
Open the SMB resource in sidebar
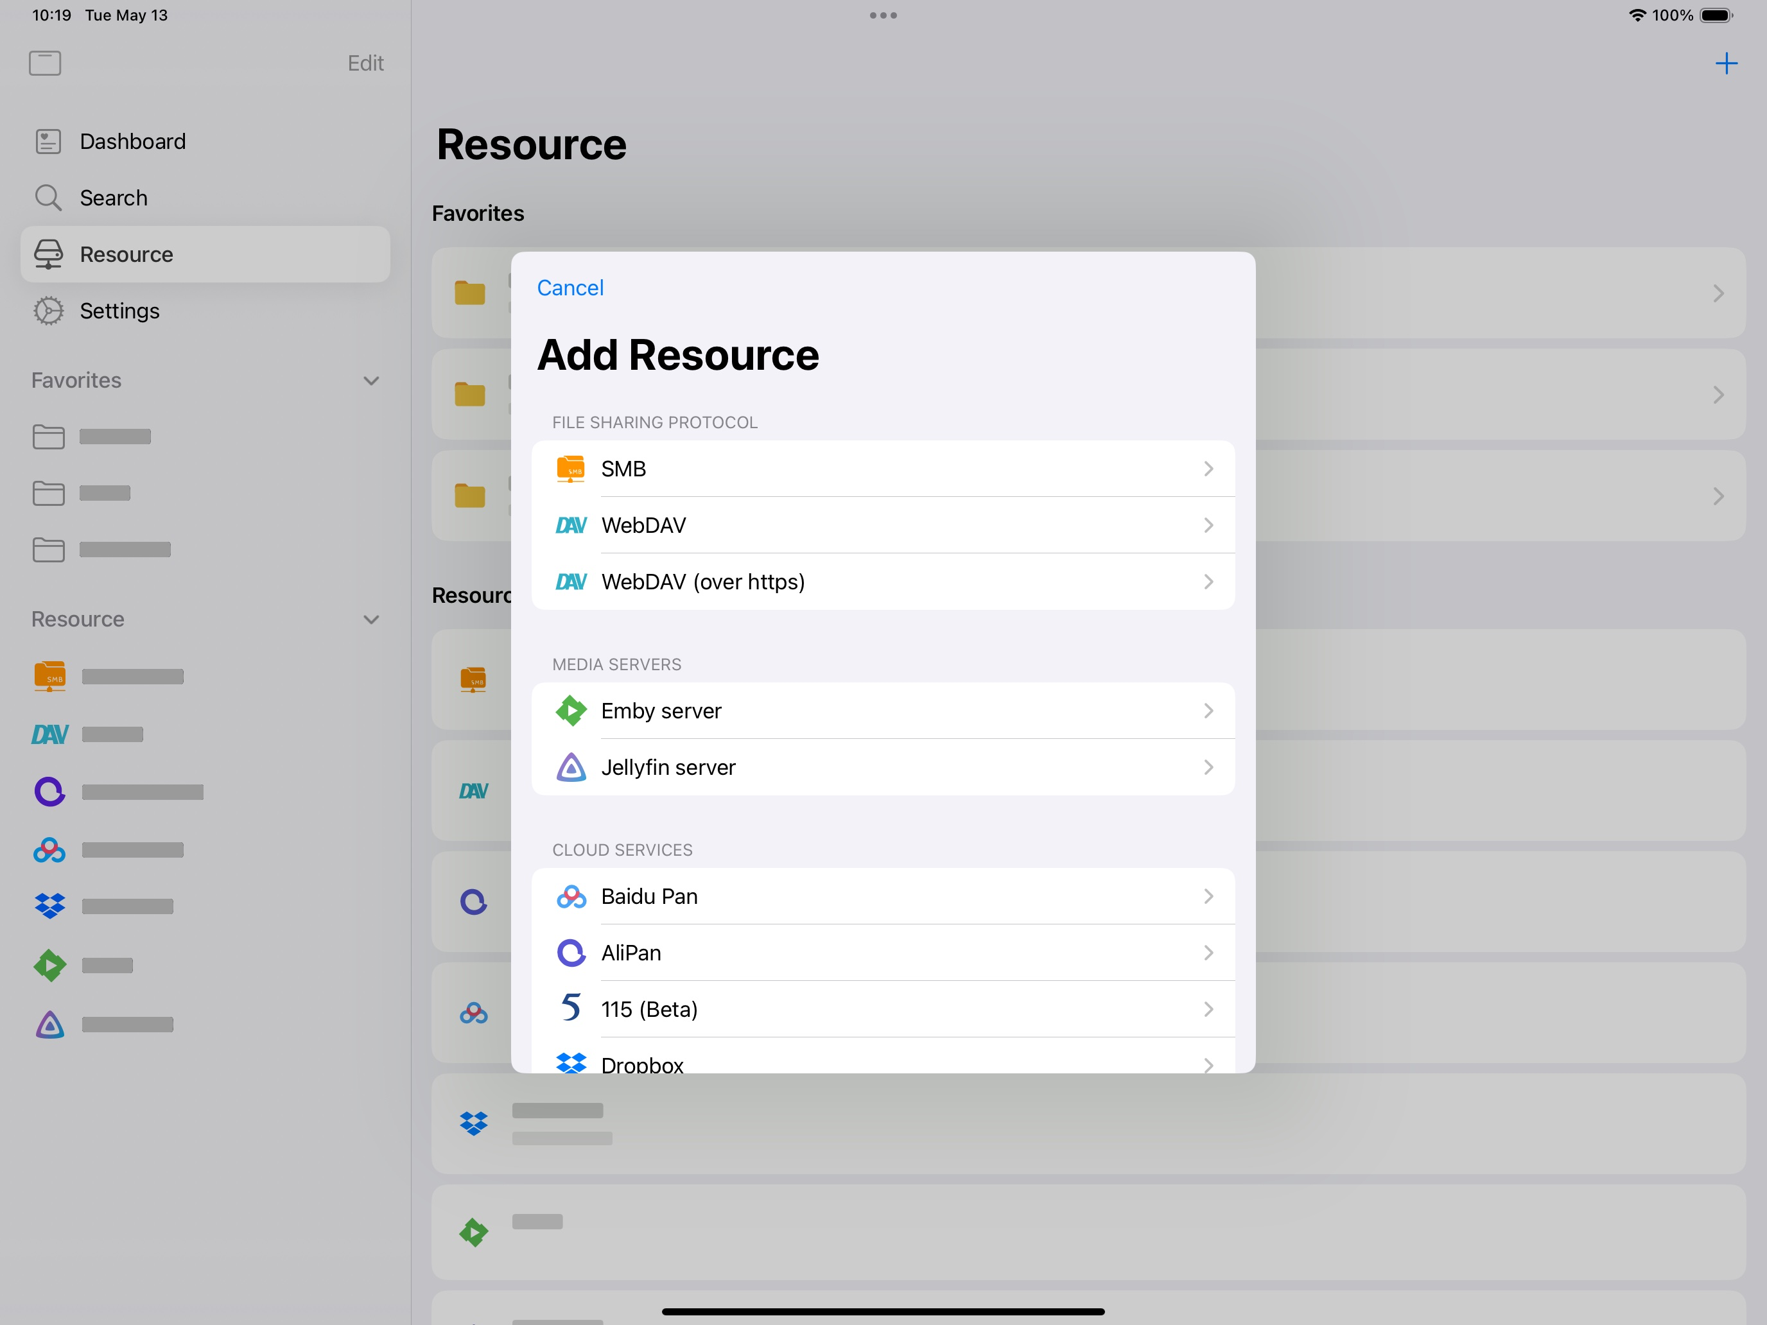(x=204, y=677)
